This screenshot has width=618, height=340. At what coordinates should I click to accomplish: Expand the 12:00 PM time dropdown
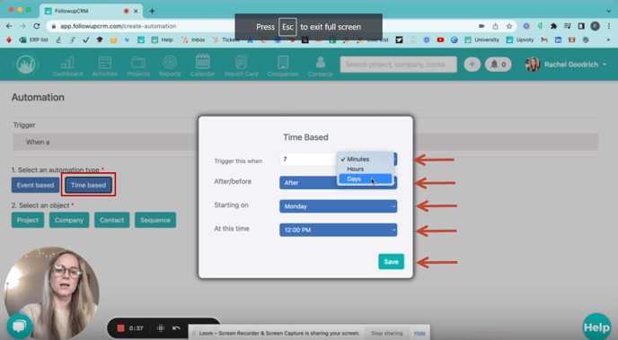point(338,230)
